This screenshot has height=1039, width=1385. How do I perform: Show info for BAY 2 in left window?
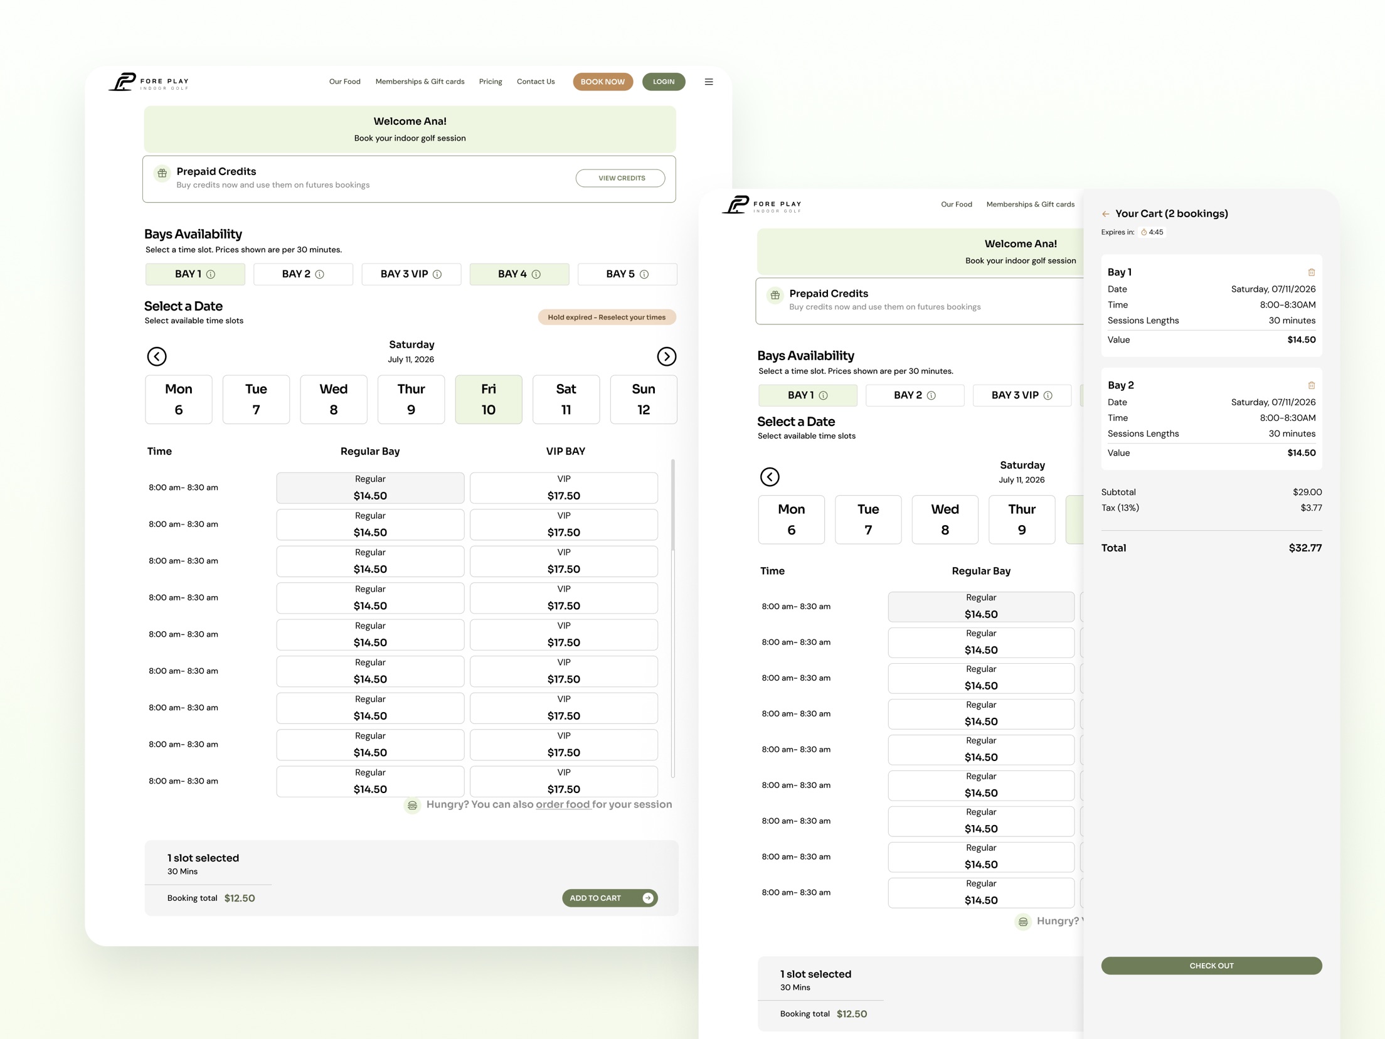tap(320, 274)
